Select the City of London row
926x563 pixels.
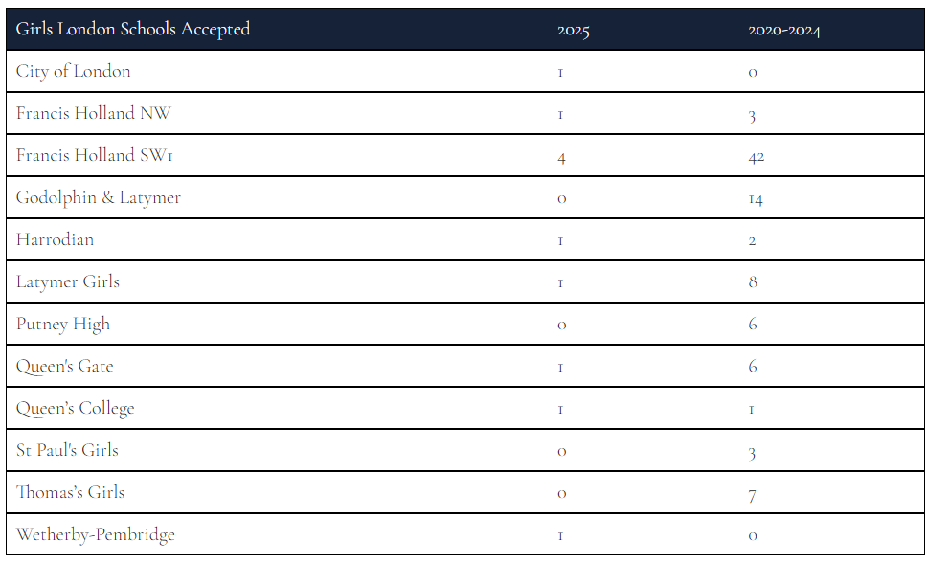point(465,72)
